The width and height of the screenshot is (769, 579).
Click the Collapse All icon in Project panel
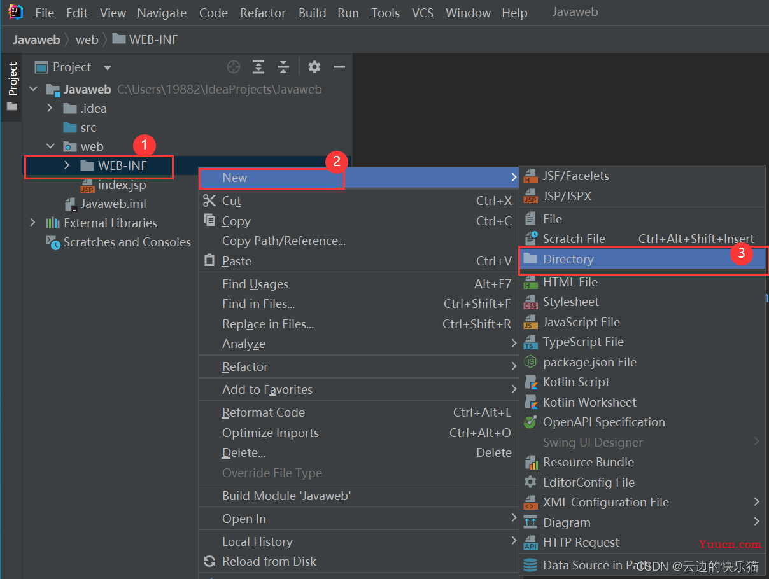pos(283,67)
